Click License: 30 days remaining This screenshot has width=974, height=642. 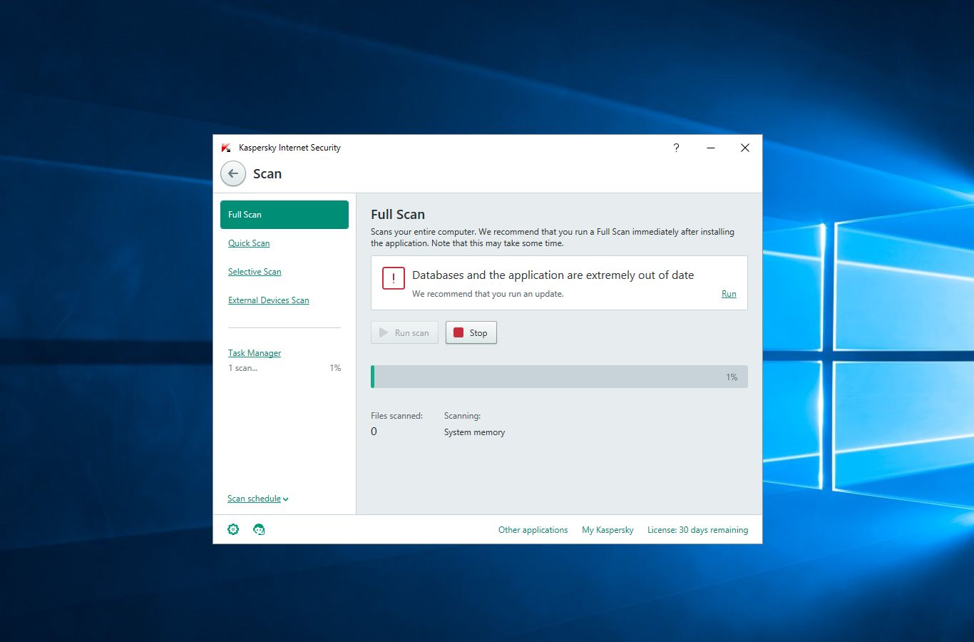point(698,530)
